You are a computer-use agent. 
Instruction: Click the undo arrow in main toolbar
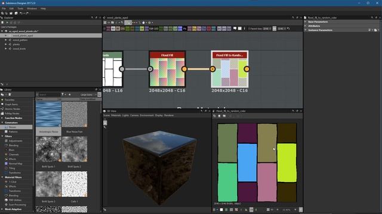[21, 13]
